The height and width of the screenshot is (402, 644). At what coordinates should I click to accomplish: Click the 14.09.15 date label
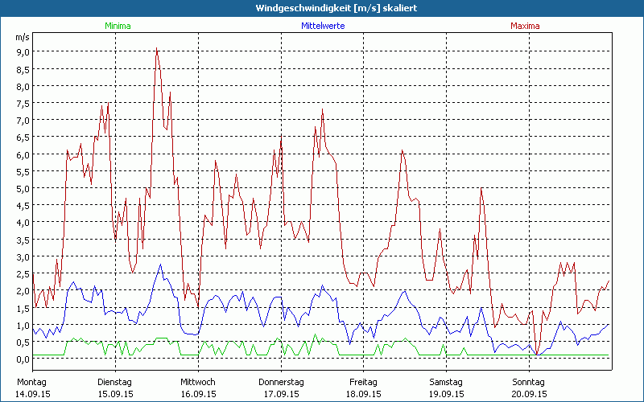(x=33, y=394)
